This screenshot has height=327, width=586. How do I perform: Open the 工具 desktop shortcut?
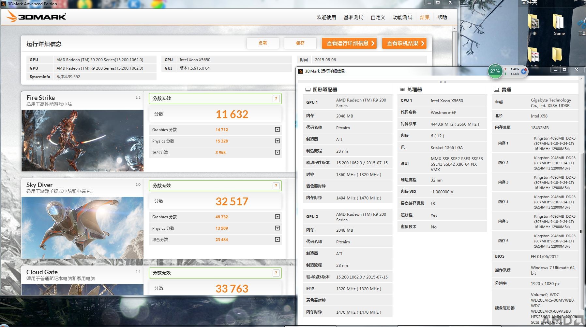(x=581, y=27)
